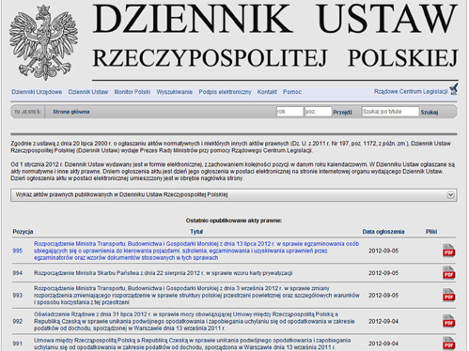Click position number 994
469x351 pixels.
click(x=18, y=273)
